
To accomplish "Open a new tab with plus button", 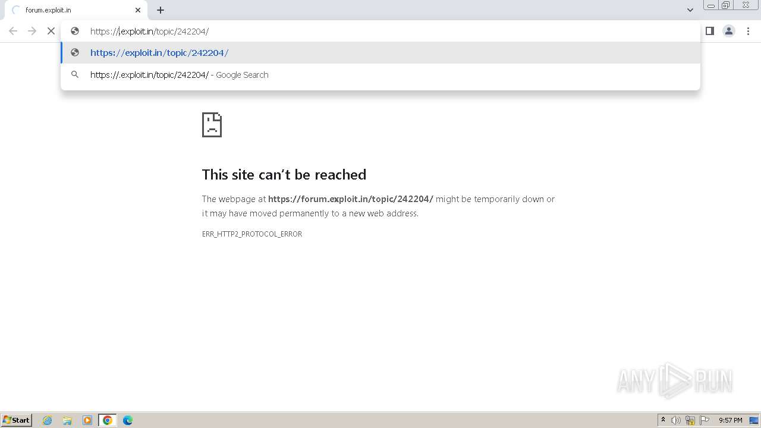I will (161, 10).
